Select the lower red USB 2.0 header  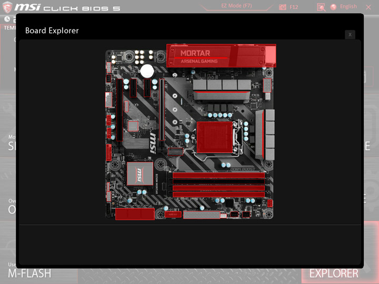(109, 133)
